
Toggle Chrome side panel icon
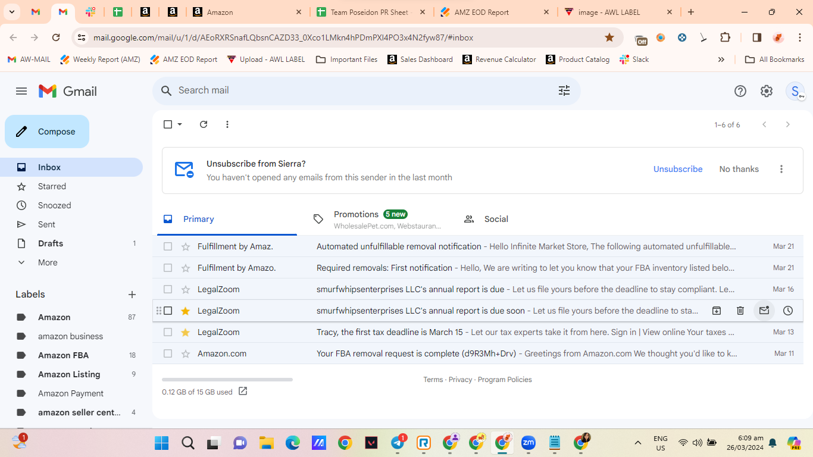coord(757,37)
